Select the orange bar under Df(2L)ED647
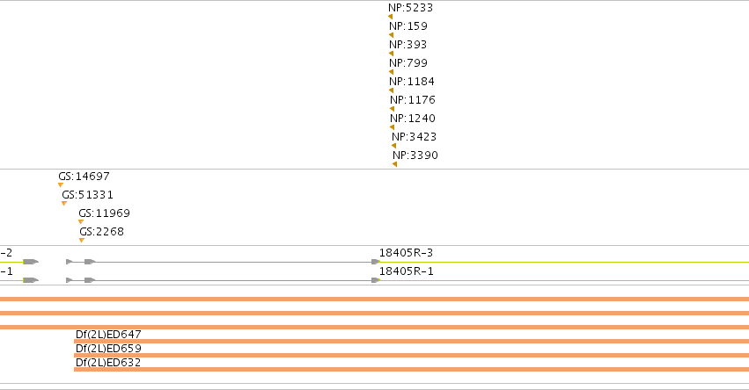Screen dimensions: 749x390 pos(411,342)
